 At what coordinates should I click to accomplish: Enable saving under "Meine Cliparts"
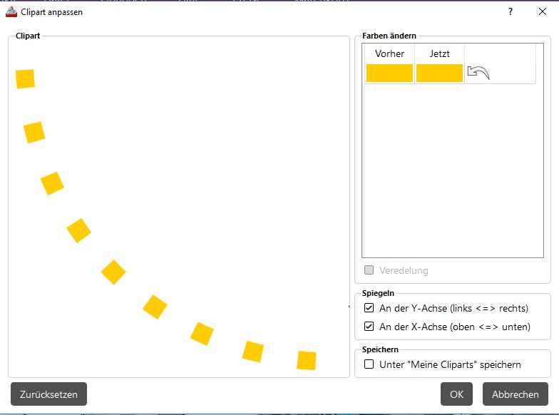(369, 364)
